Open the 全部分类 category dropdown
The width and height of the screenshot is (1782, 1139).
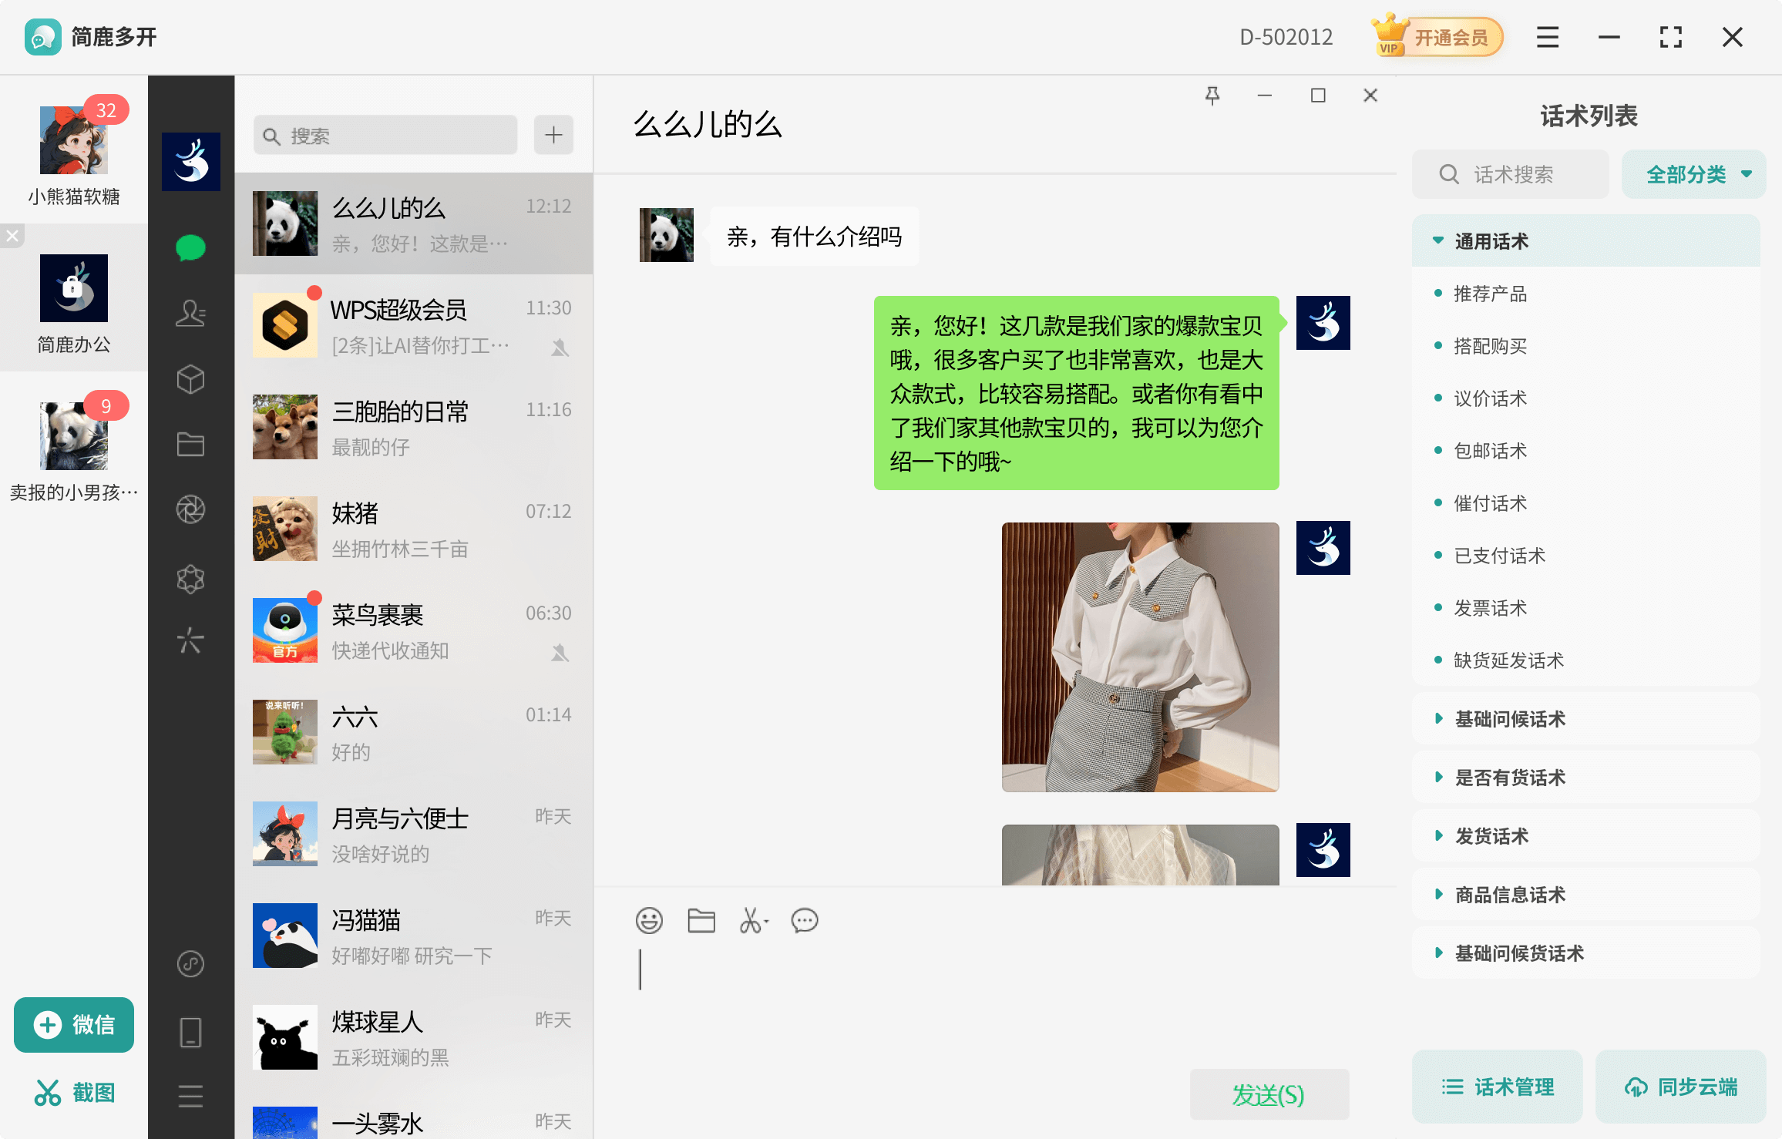[1693, 173]
